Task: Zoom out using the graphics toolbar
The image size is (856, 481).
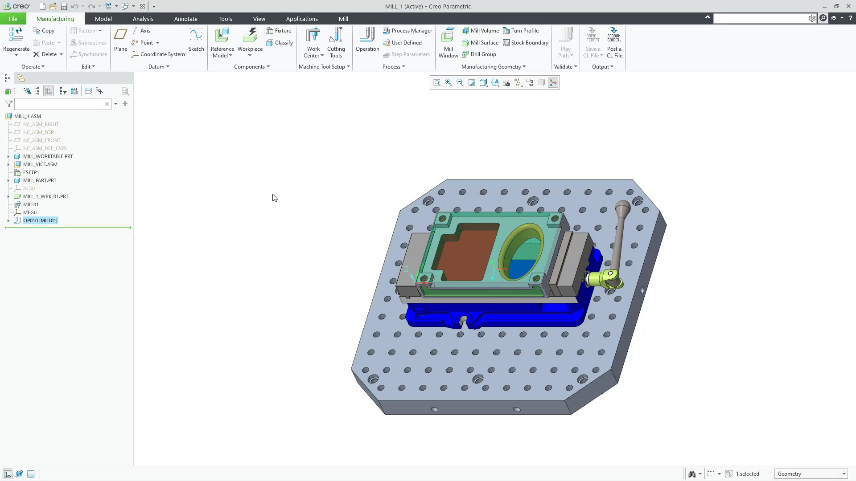Action: [x=460, y=82]
